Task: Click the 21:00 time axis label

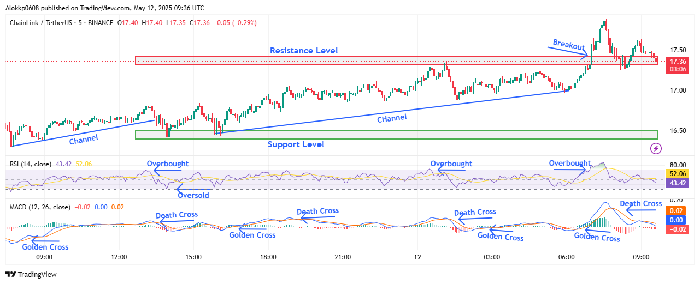Action: [x=343, y=257]
